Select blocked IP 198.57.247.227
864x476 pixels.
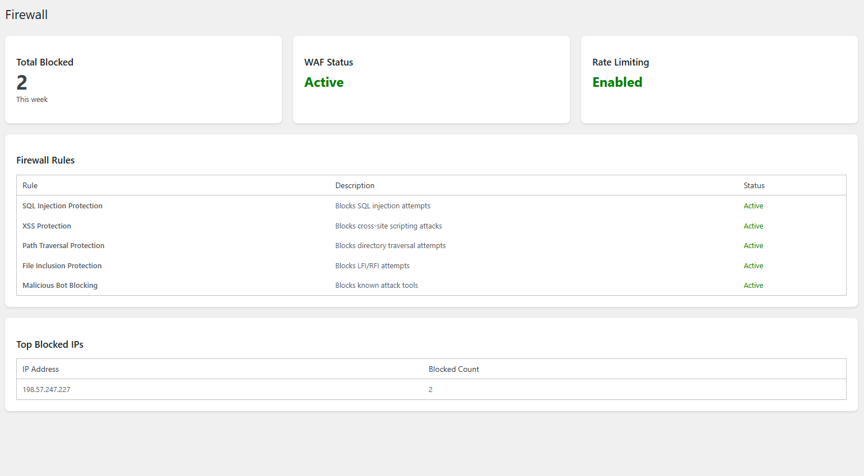click(47, 390)
